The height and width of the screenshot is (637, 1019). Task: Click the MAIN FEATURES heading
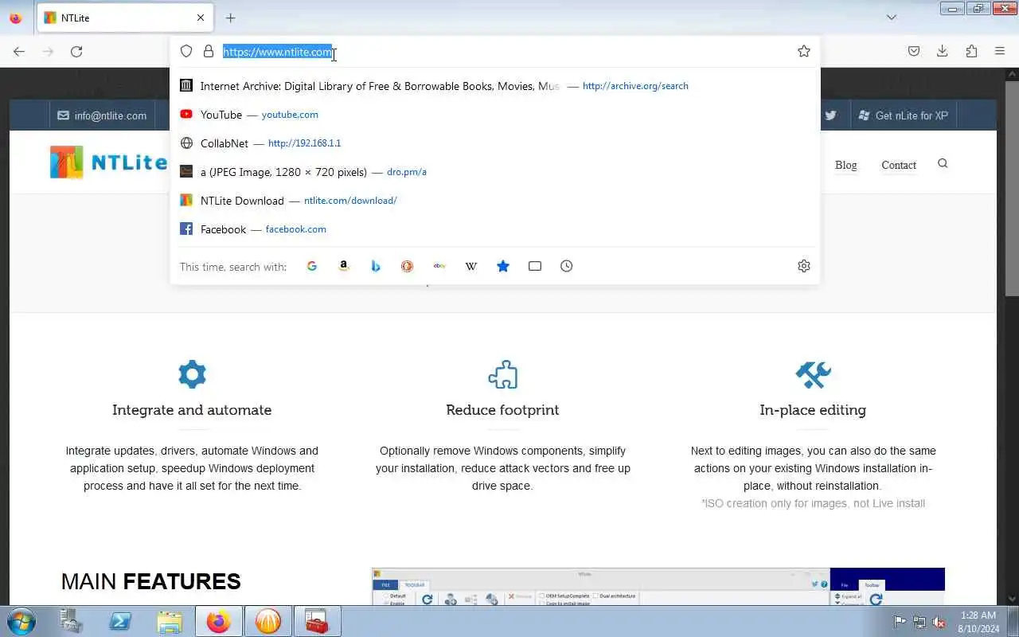pos(150,582)
